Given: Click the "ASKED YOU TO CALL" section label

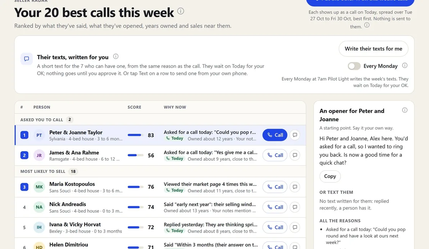Looking at the screenshot, I should [x=42, y=120].
